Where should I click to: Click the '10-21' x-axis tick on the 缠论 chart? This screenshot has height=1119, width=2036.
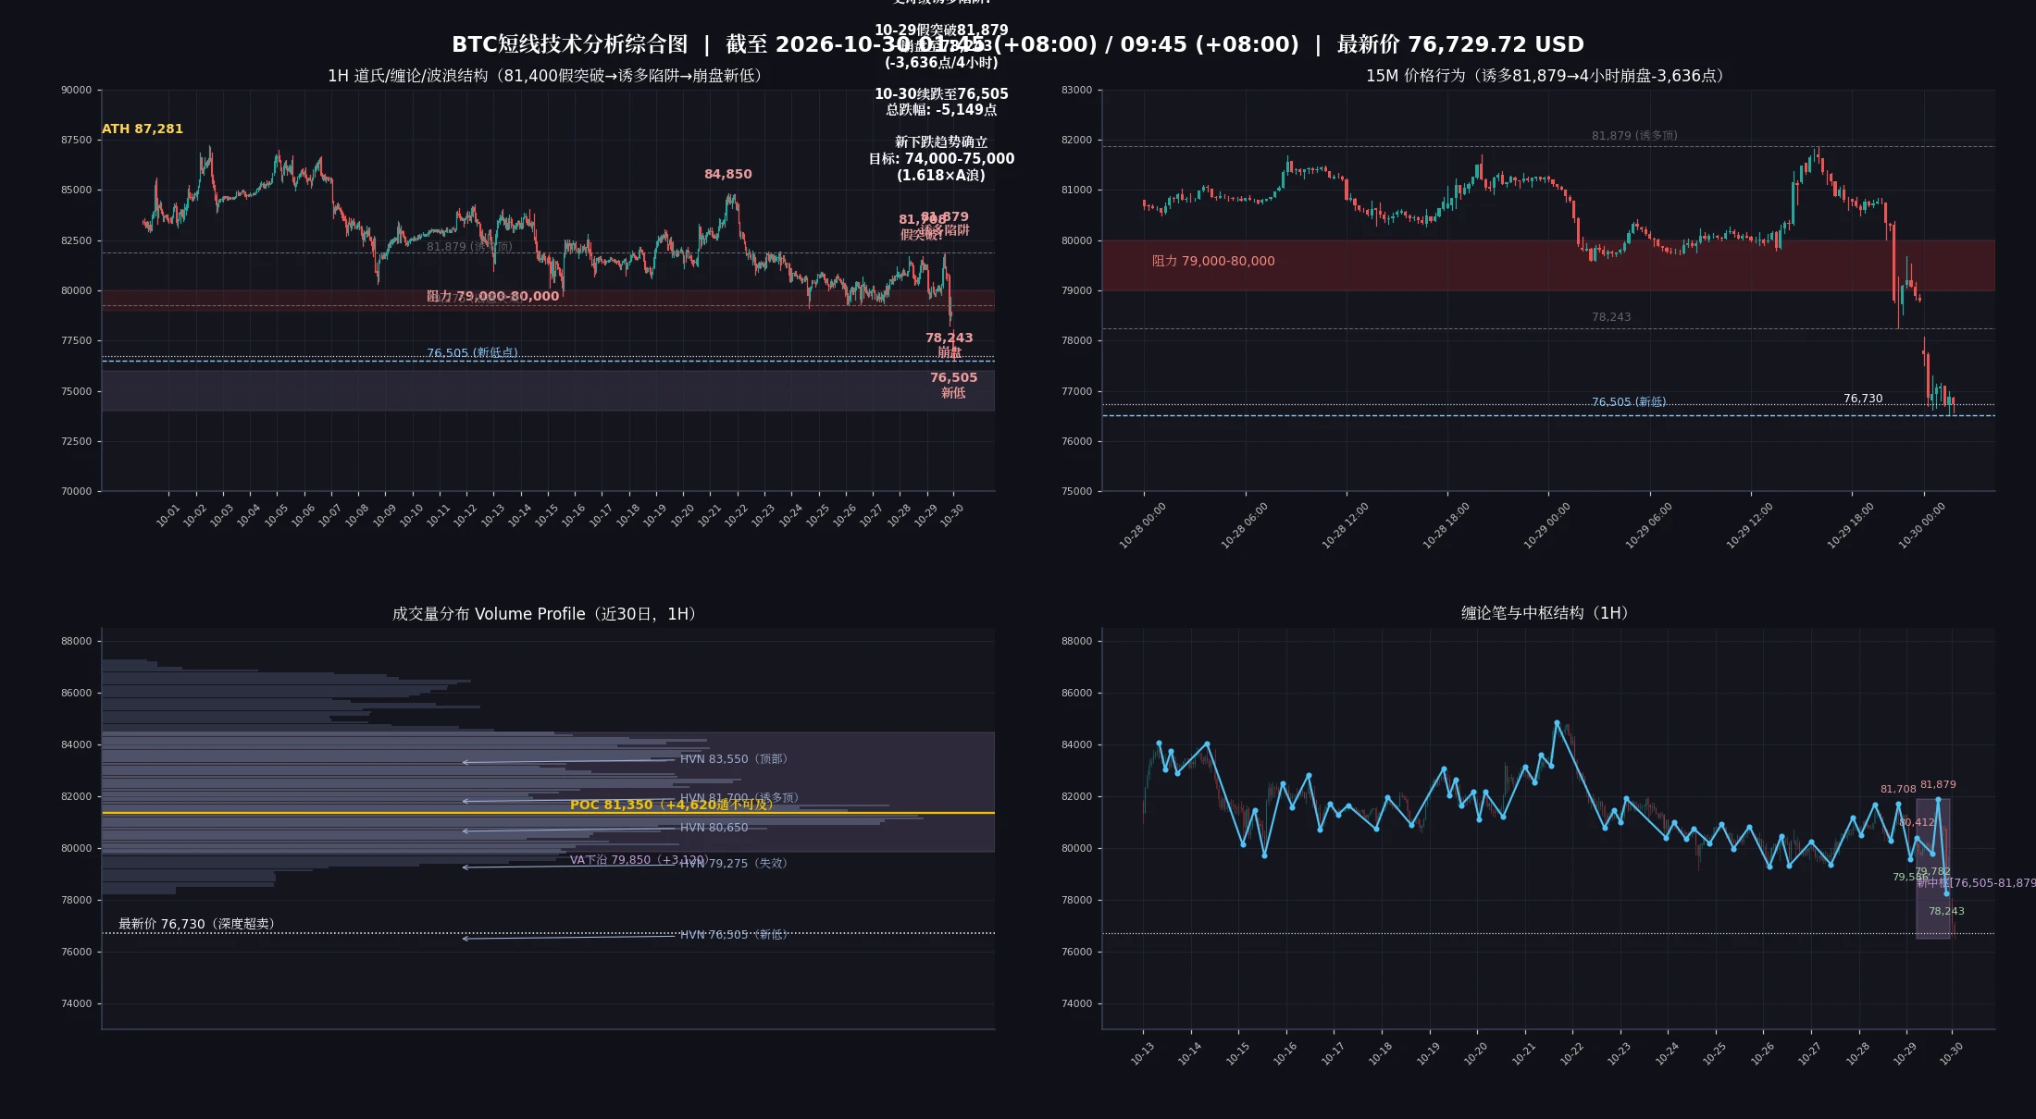pos(1524,1053)
